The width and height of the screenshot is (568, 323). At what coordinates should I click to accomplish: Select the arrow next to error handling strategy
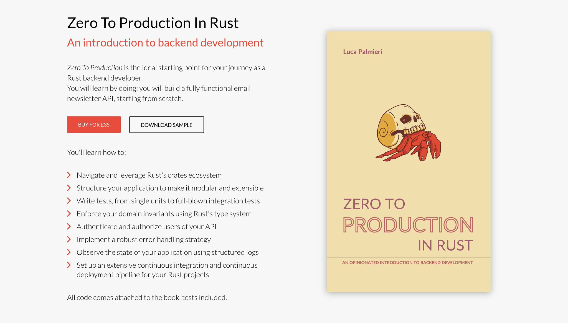(69, 239)
